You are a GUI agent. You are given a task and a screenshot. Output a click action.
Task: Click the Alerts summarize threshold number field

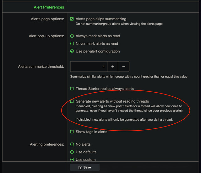(89, 67)
